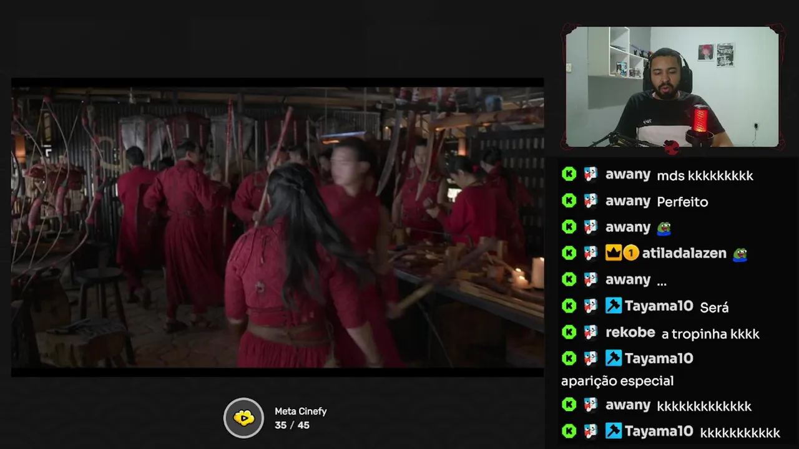Screen dimensions: 799x449
Task: Click the channel badge beside awany 'kkkkkkkkkkkkk'
Action: point(591,405)
